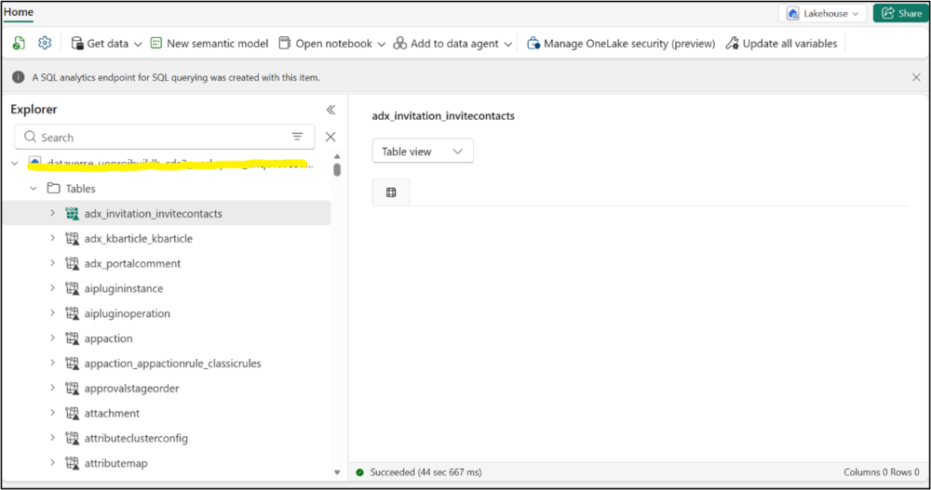931x490 pixels.
Task: Select the aiplugininstance table
Action: click(x=124, y=289)
